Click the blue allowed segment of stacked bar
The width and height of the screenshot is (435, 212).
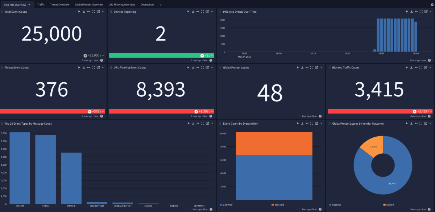274,177
